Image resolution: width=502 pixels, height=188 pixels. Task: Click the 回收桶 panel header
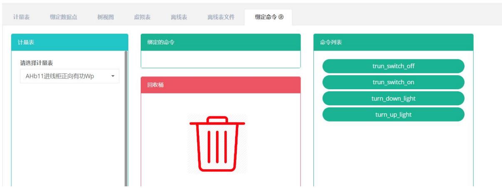(x=220, y=85)
